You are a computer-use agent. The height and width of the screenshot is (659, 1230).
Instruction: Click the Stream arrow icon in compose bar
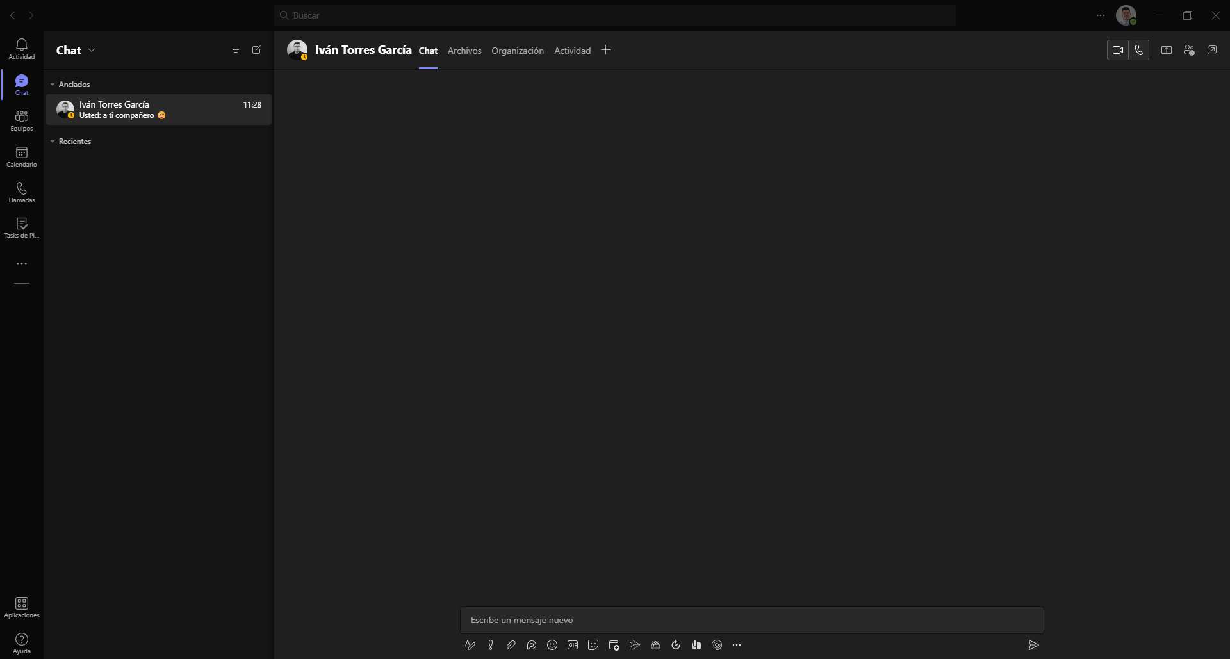coord(635,645)
